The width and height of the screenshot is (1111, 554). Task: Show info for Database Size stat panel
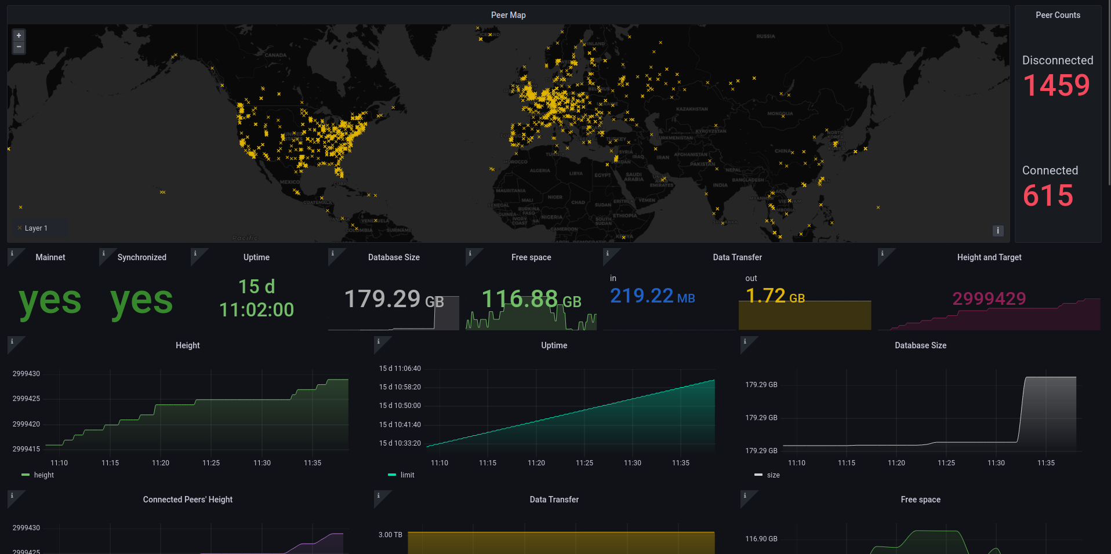[332, 253]
